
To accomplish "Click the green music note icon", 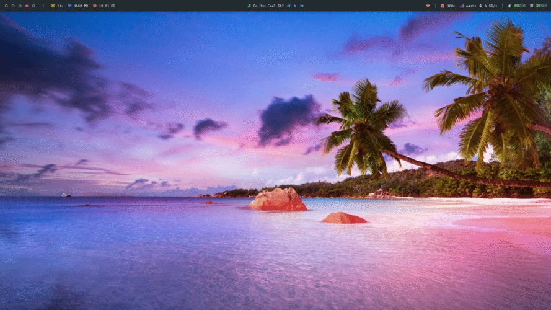I will pyautogui.click(x=249, y=6).
